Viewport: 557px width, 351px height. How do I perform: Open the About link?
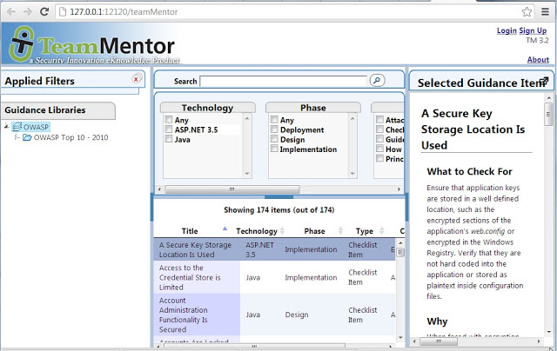(538, 60)
